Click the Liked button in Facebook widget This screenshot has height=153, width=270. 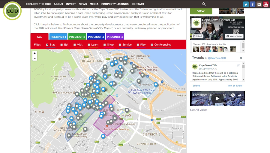pos(197,36)
